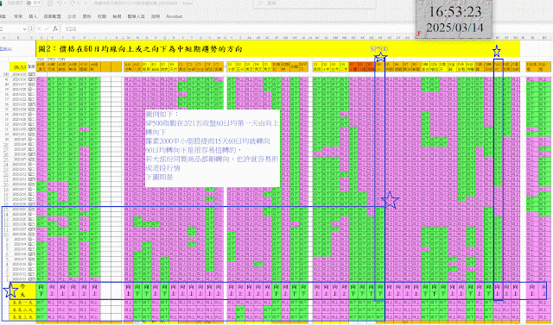Open the 常用 ribbon tab

[x=18, y=16]
